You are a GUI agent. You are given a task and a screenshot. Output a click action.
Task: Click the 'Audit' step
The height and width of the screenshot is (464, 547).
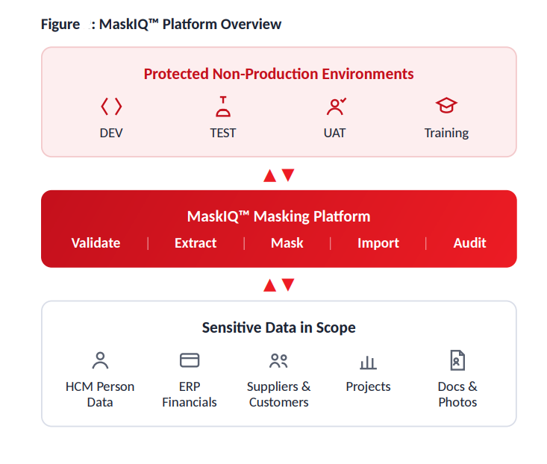[x=469, y=243]
